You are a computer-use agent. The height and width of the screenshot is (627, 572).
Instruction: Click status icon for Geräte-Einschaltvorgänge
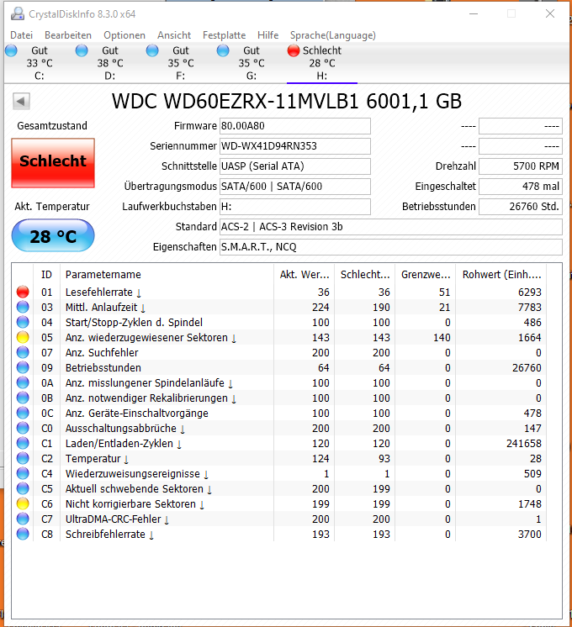[x=23, y=413]
